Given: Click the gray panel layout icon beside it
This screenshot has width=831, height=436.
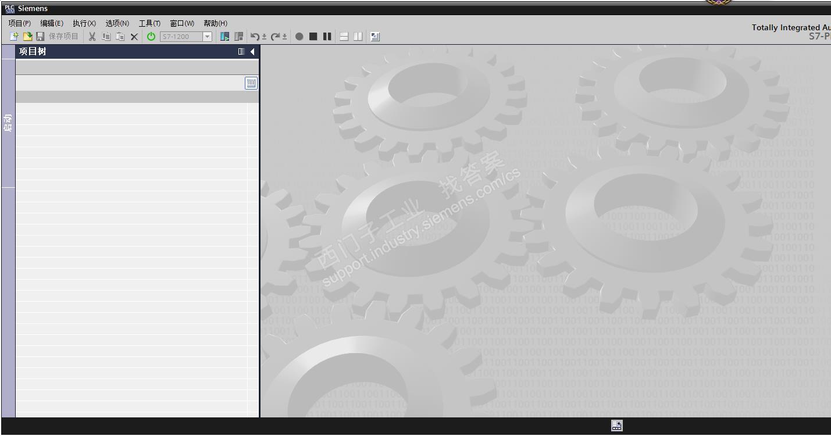Looking at the screenshot, I should tap(238, 37).
